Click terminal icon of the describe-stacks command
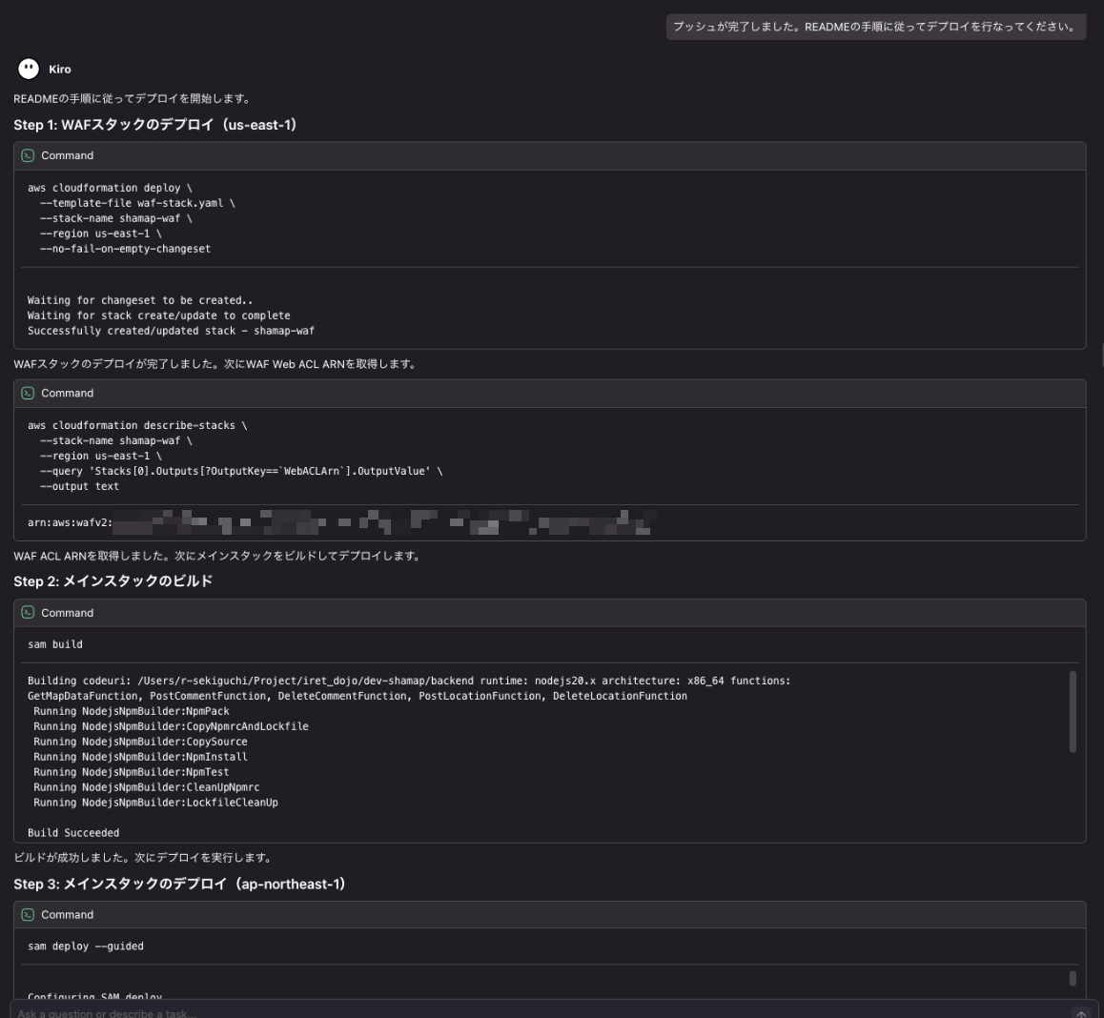 [28, 393]
